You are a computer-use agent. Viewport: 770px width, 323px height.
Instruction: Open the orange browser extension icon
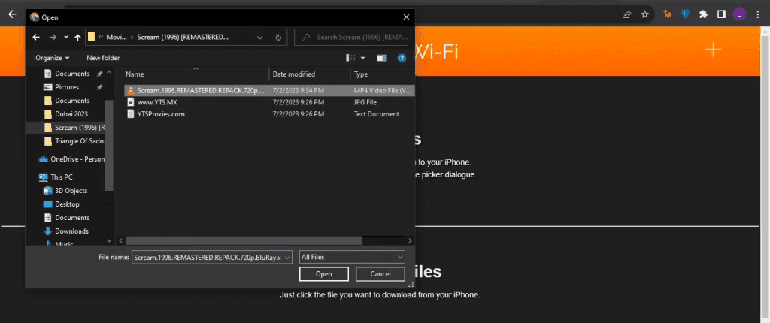tap(667, 14)
